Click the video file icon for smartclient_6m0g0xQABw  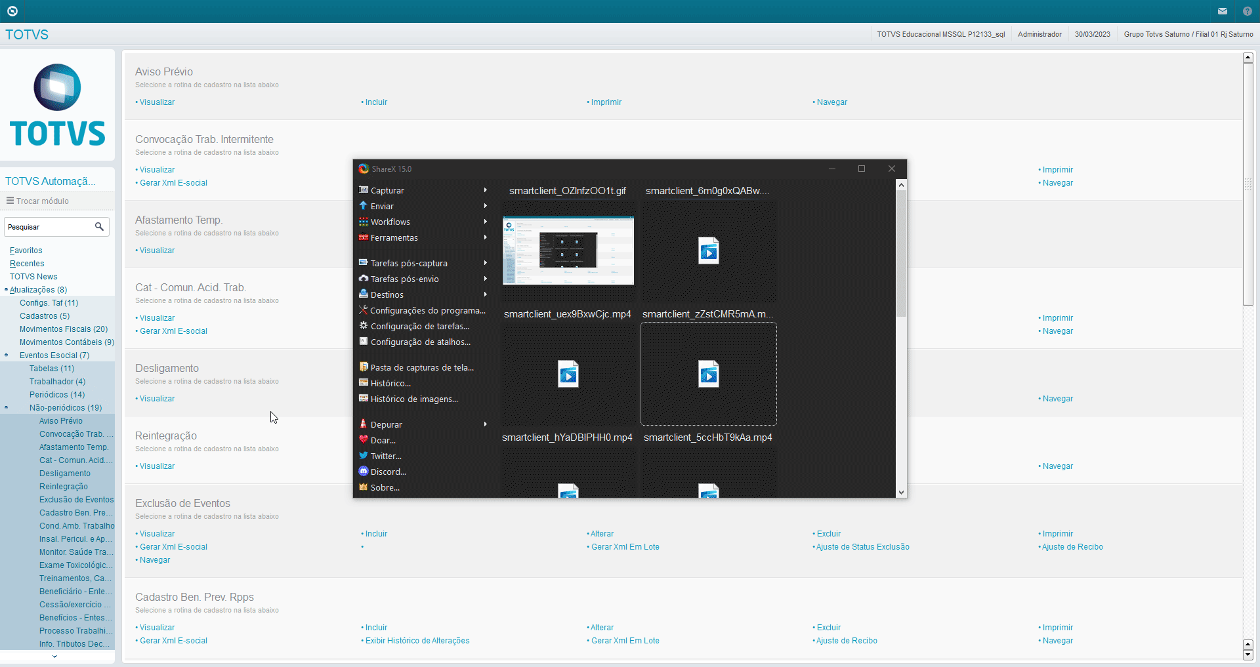[709, 251]
